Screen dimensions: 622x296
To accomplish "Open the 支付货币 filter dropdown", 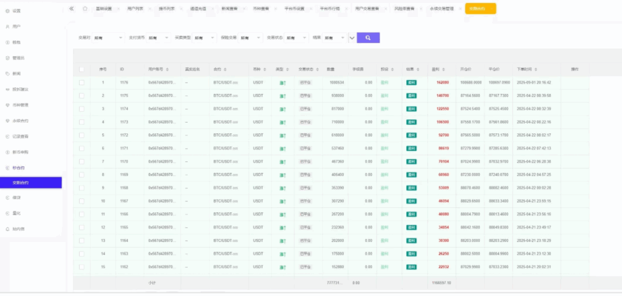I will (x=159, y=38).
